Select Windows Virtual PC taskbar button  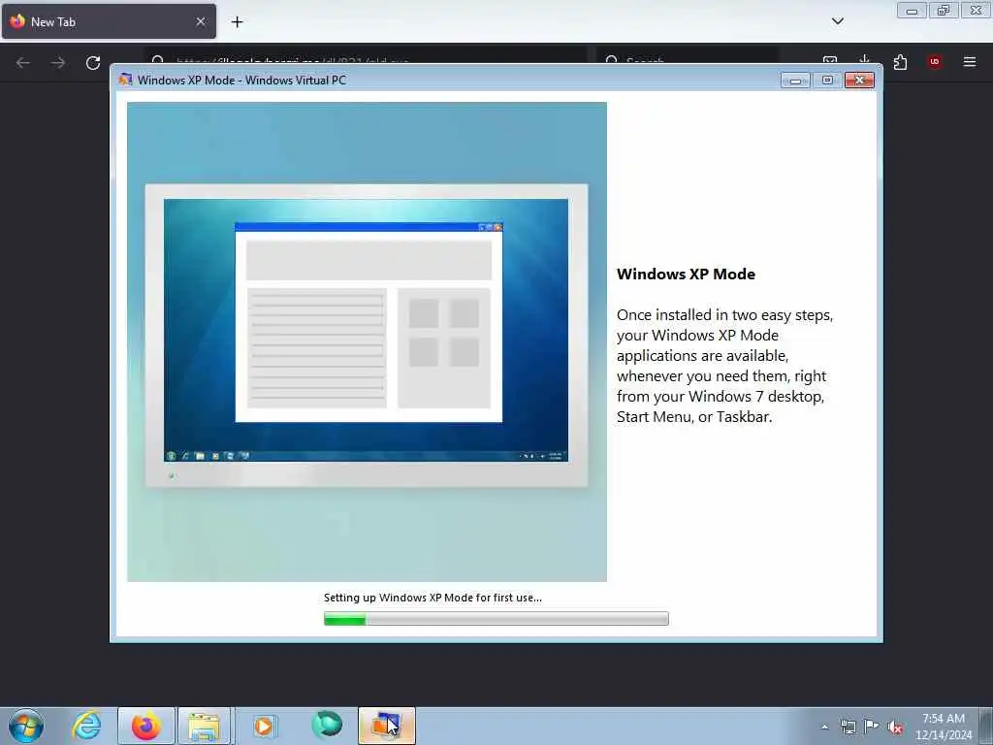387,726
